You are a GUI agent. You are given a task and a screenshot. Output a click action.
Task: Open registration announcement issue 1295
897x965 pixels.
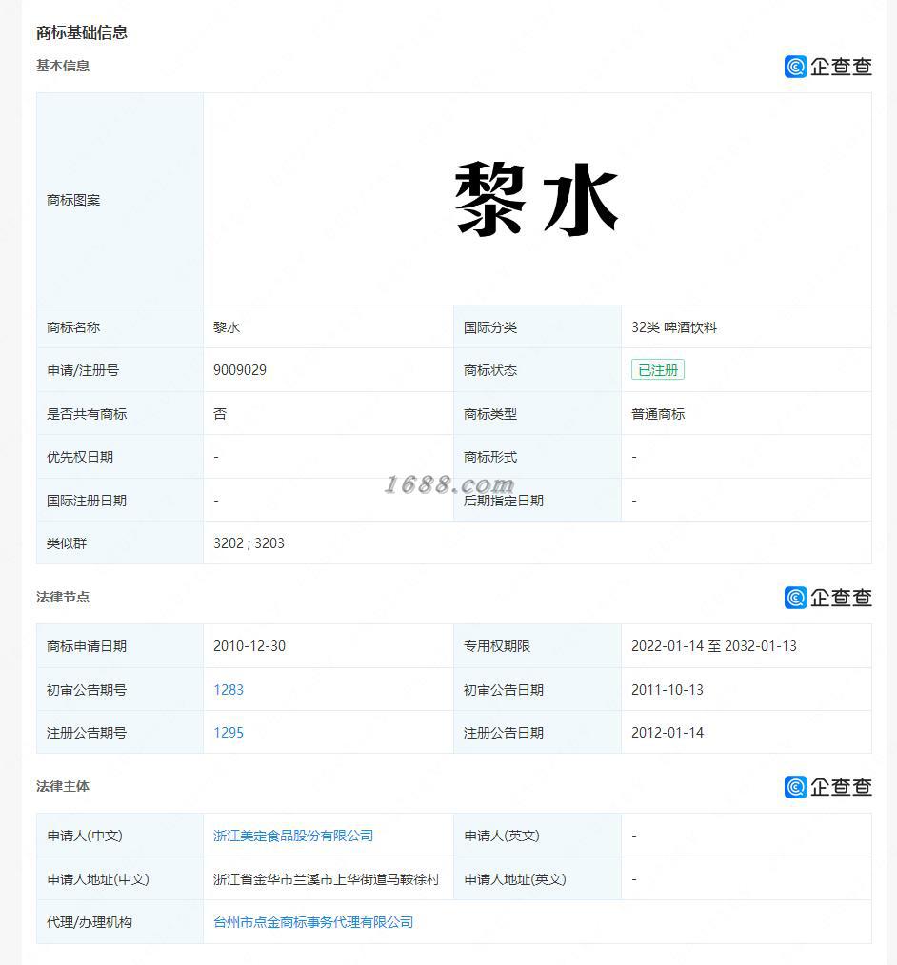[x=229, y=733]
